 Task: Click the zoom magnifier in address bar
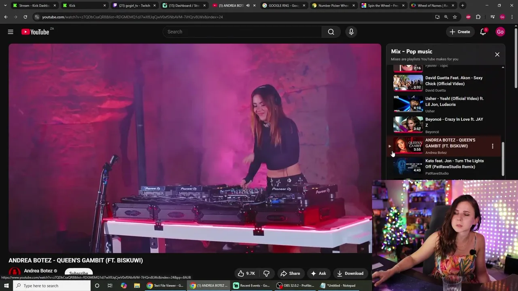click(446, 17)
